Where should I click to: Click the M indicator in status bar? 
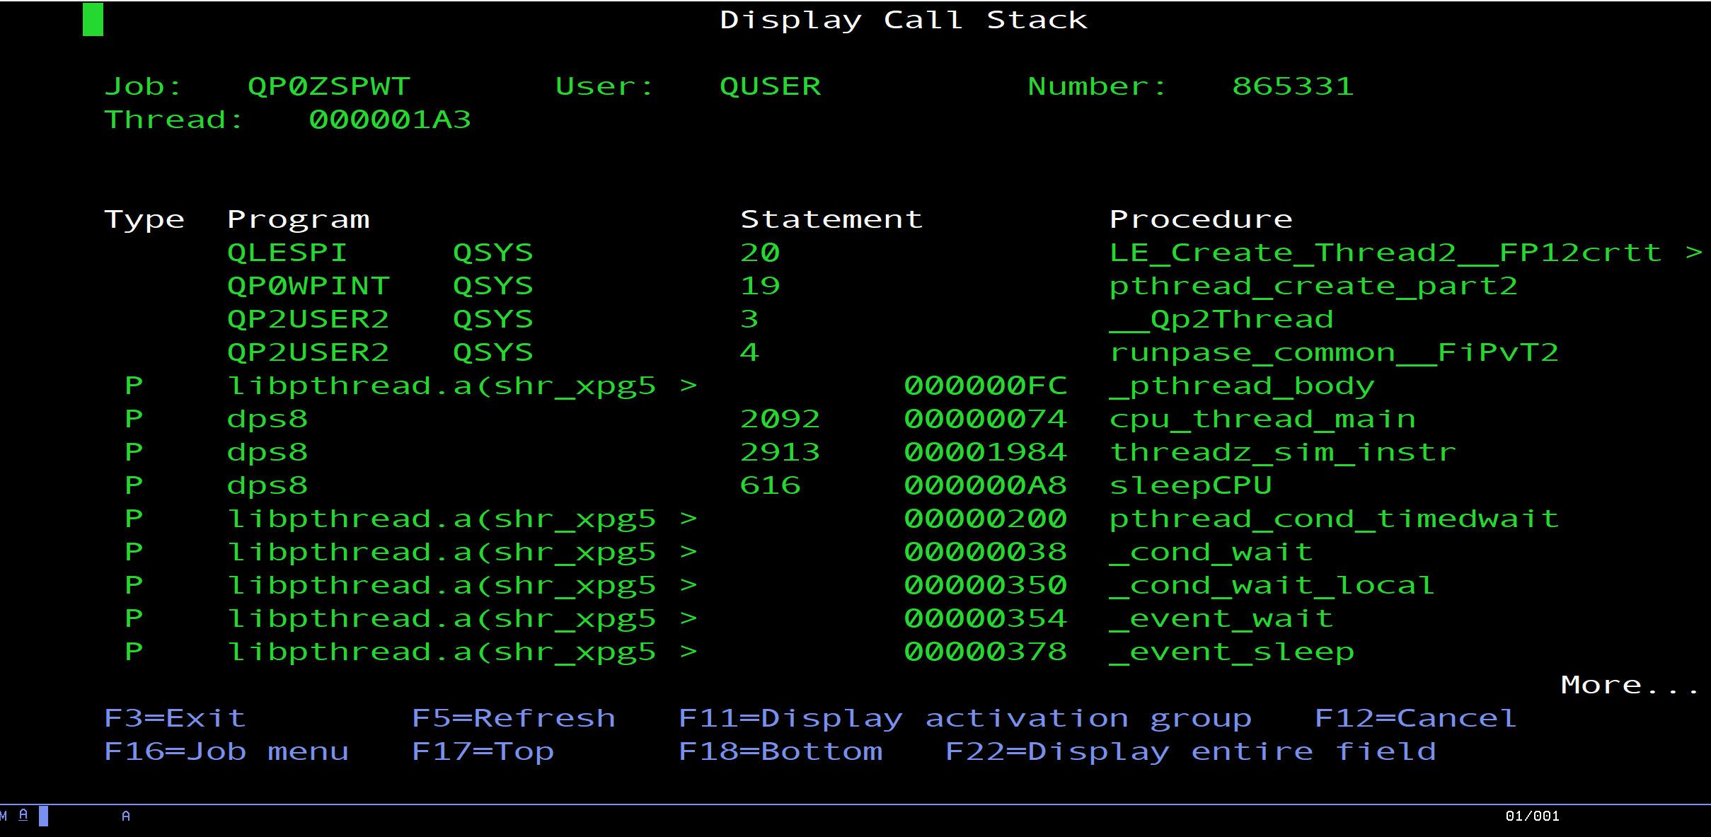4,816
